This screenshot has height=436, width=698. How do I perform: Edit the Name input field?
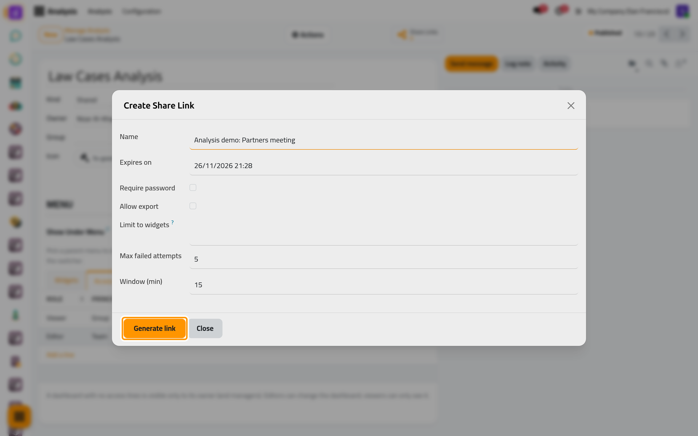tap(384, 140)
